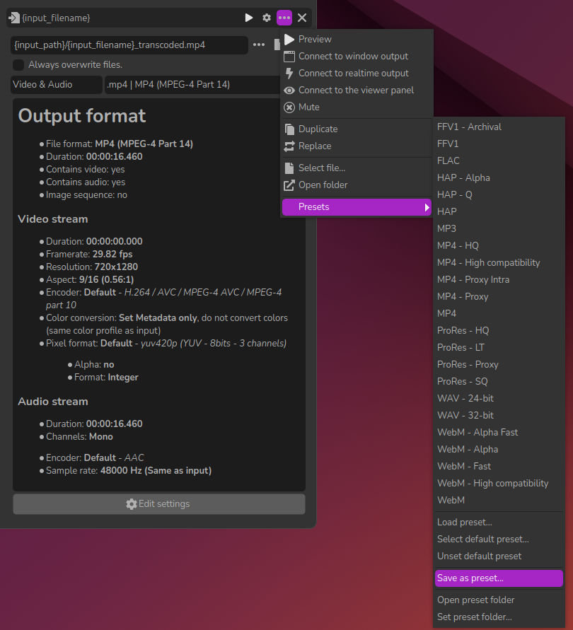
Task: Select Connect to the viewer panel
Action: 356,91
